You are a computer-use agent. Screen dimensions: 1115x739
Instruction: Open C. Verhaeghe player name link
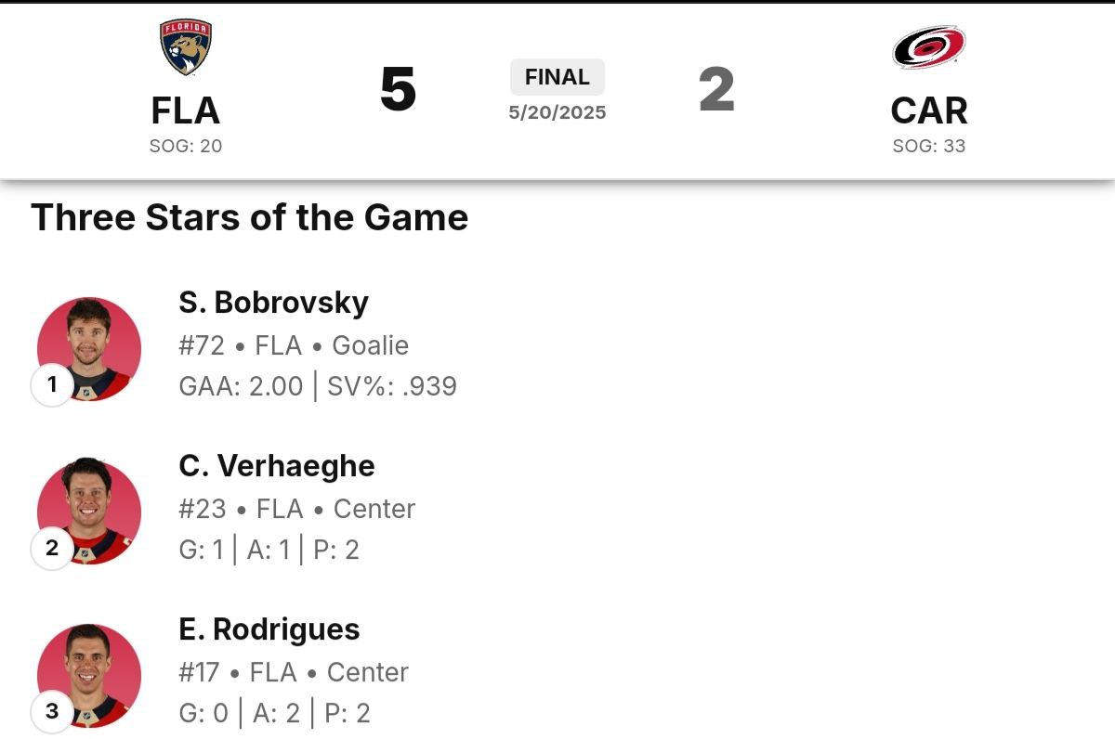click(277, 466)
